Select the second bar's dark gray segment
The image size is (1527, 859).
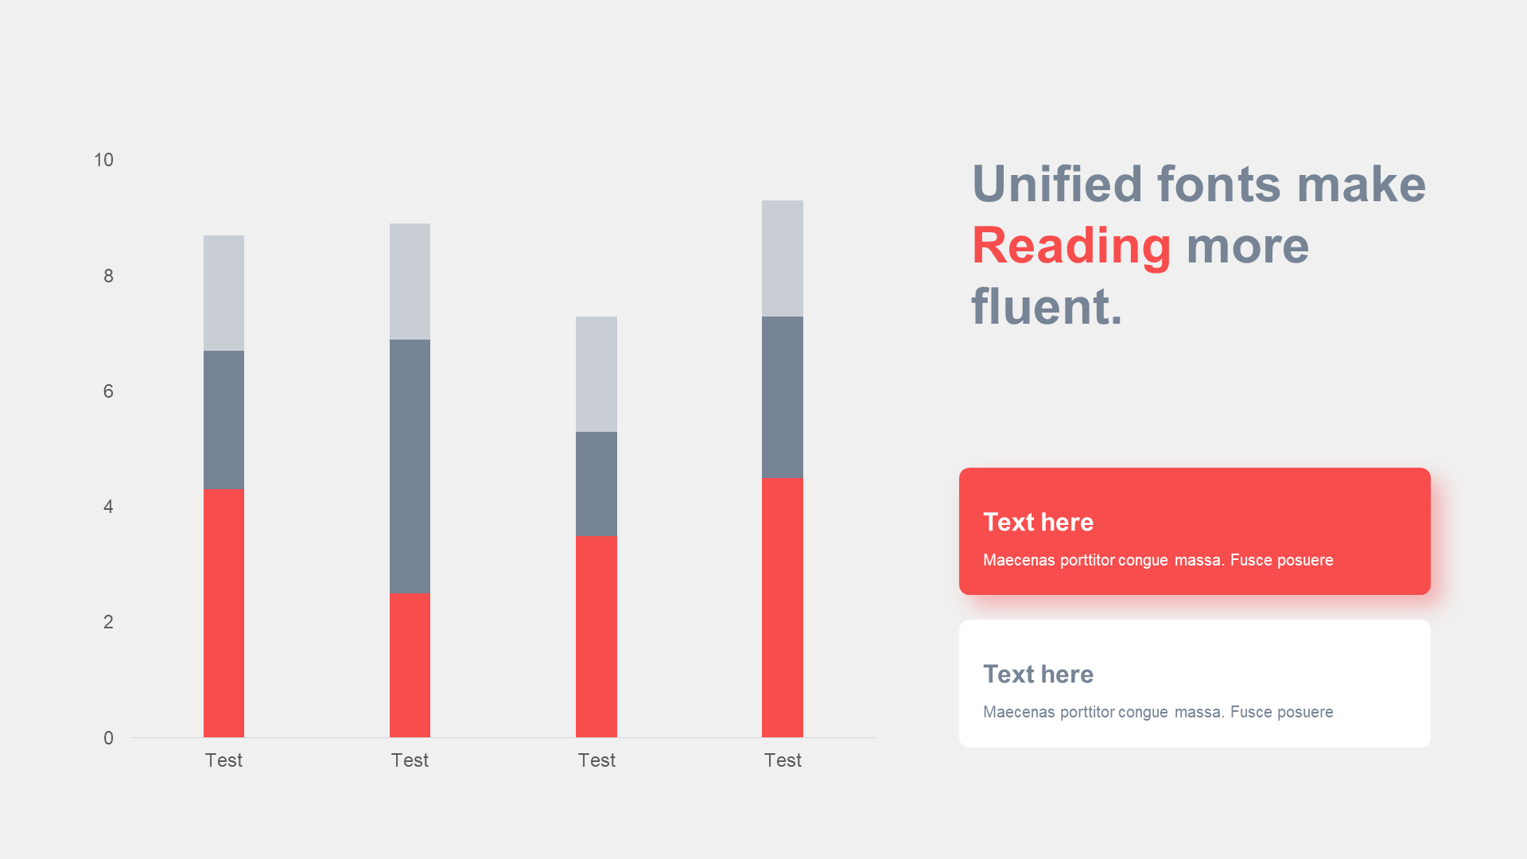tap(410, 466)
